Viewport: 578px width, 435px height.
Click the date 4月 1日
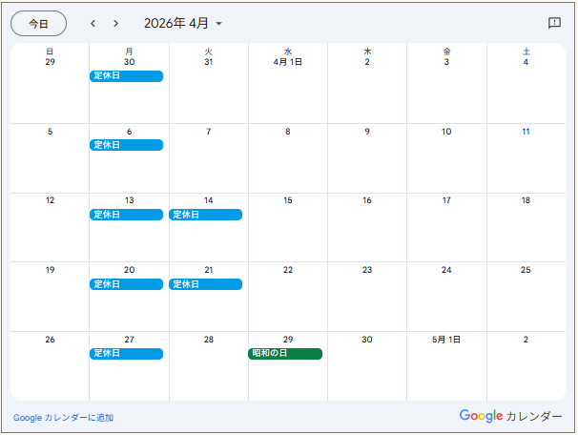288,62
